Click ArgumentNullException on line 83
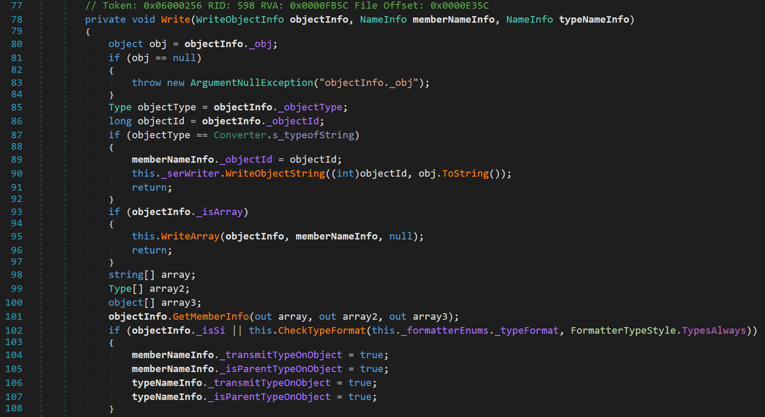765x417 pixels. click(x=252, y=83)
